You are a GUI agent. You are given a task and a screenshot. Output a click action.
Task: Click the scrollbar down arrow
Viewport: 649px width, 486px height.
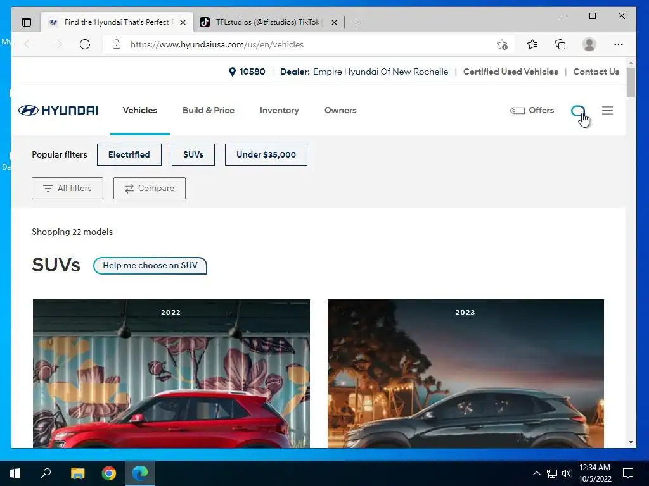[631, 442]
